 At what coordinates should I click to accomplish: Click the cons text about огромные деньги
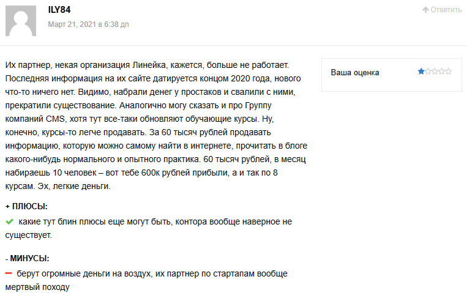point(146,280)
